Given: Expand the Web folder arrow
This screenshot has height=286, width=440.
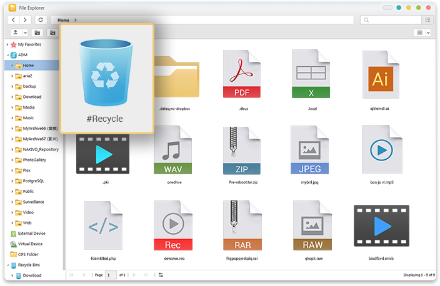Looking at the screenshot, I should (12, 223).
